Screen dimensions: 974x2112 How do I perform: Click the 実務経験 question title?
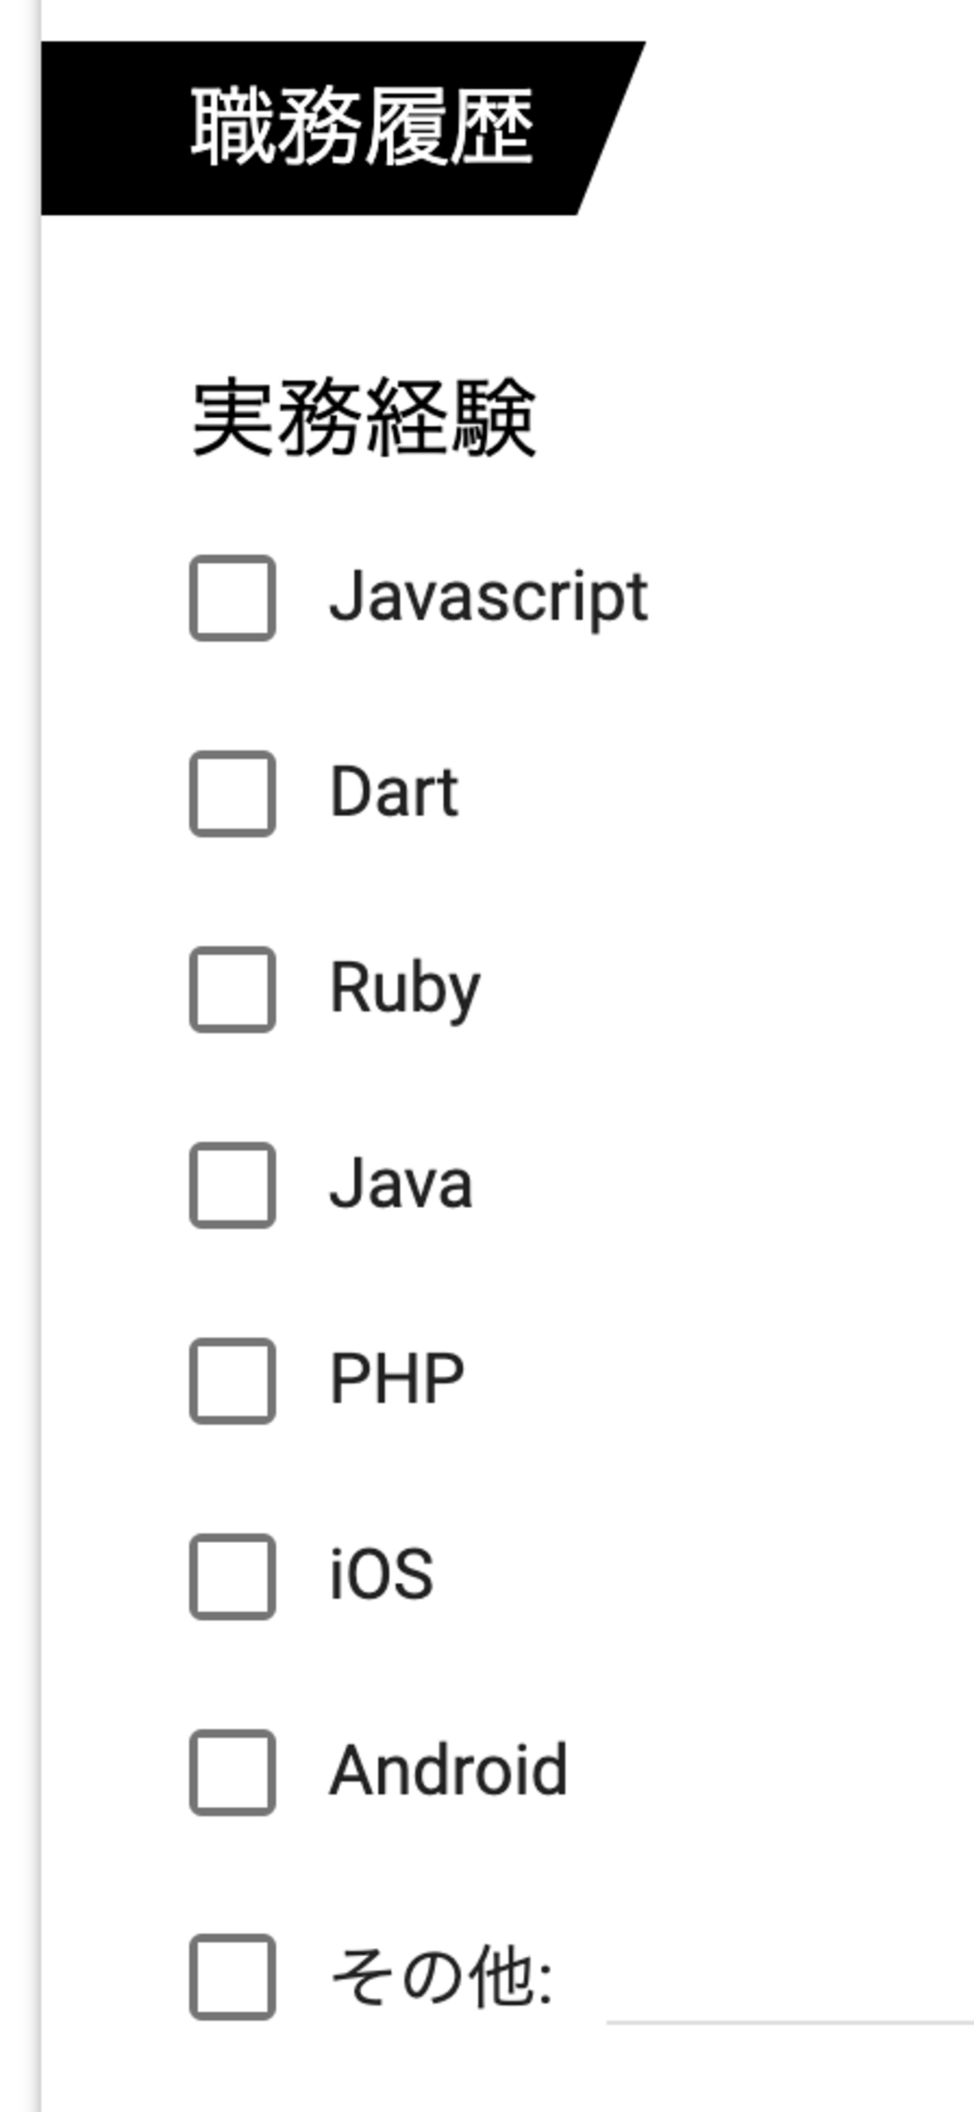coord(363,417)
